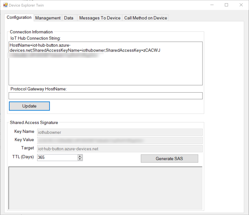Click the TTL (Days) number box
Screen dimensions: 249x215
point(57,158)
